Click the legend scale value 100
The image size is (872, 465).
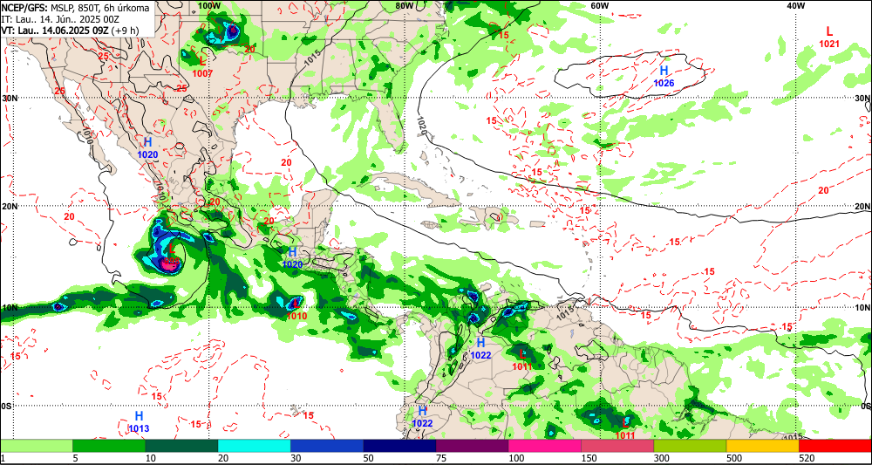pos(515,458)
